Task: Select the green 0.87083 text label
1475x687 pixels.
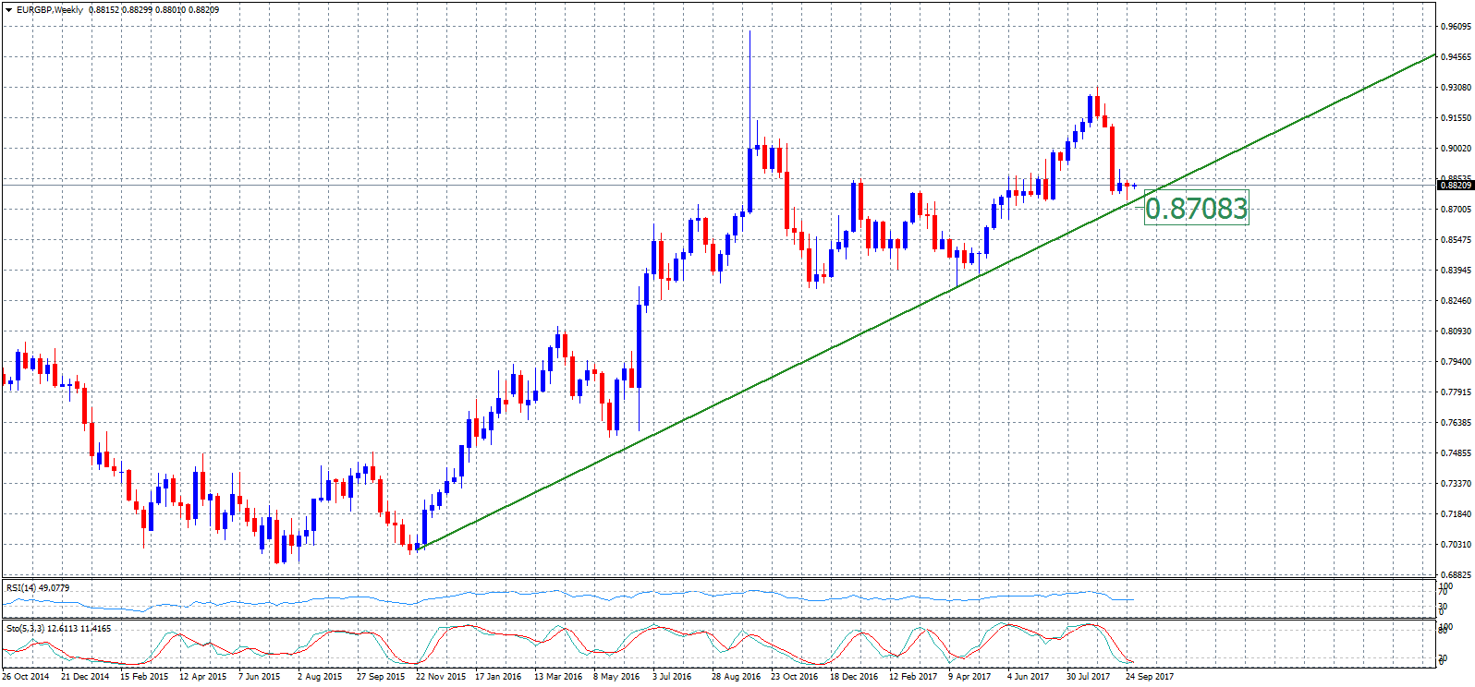Action: coord(1196,208)
